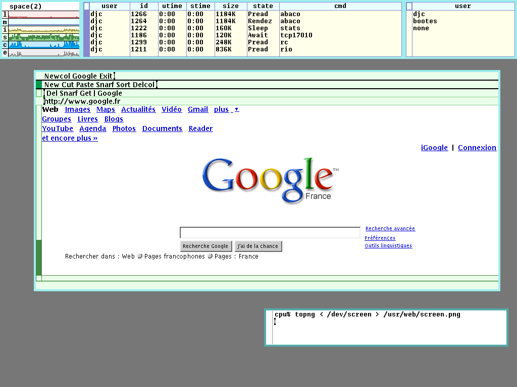Image resolution: width=517 pixels, height=387 pixels.
Task: Click the Google France logo
Action: point(270,180)
